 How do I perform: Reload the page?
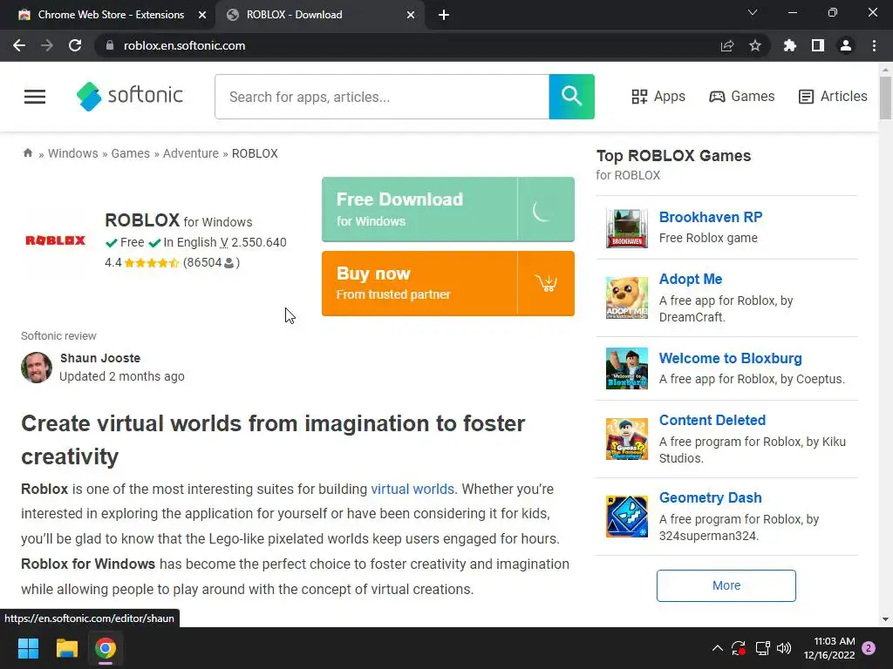(75, 45)
